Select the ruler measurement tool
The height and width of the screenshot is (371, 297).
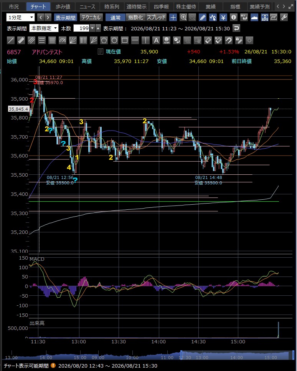point(21,40)
